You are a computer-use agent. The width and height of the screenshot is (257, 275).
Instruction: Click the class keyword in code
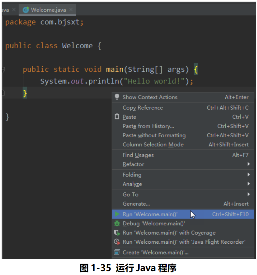[x=47, y=46]
